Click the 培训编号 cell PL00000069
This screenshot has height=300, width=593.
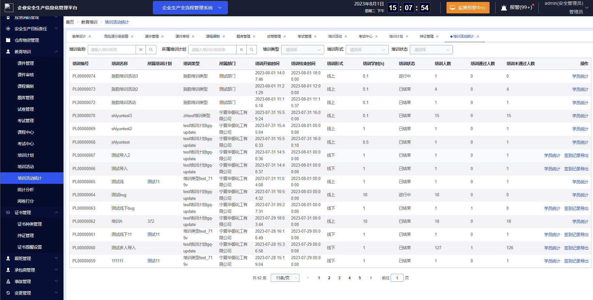pos(84,129)
